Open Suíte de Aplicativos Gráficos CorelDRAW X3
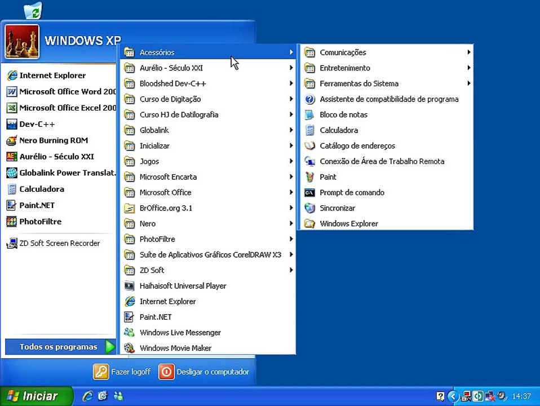The image size is (540, 406). (207, 255)
